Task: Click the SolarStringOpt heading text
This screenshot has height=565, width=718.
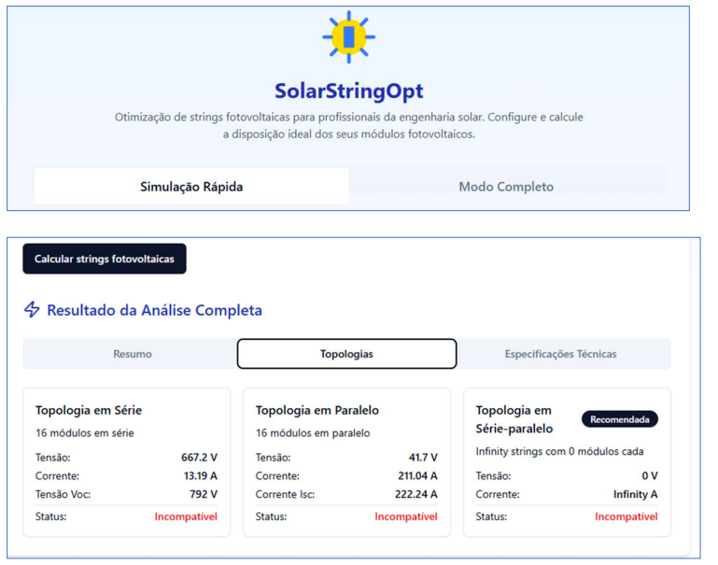Action: click(x=348, y=91)
